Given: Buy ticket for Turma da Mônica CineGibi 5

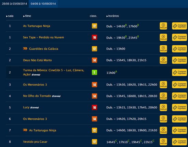Looking at the screenshot, I should pos(179,72).
